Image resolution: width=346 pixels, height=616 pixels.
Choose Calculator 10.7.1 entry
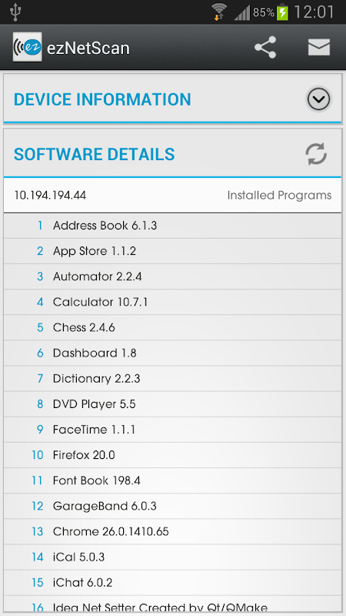coord(172,302)
